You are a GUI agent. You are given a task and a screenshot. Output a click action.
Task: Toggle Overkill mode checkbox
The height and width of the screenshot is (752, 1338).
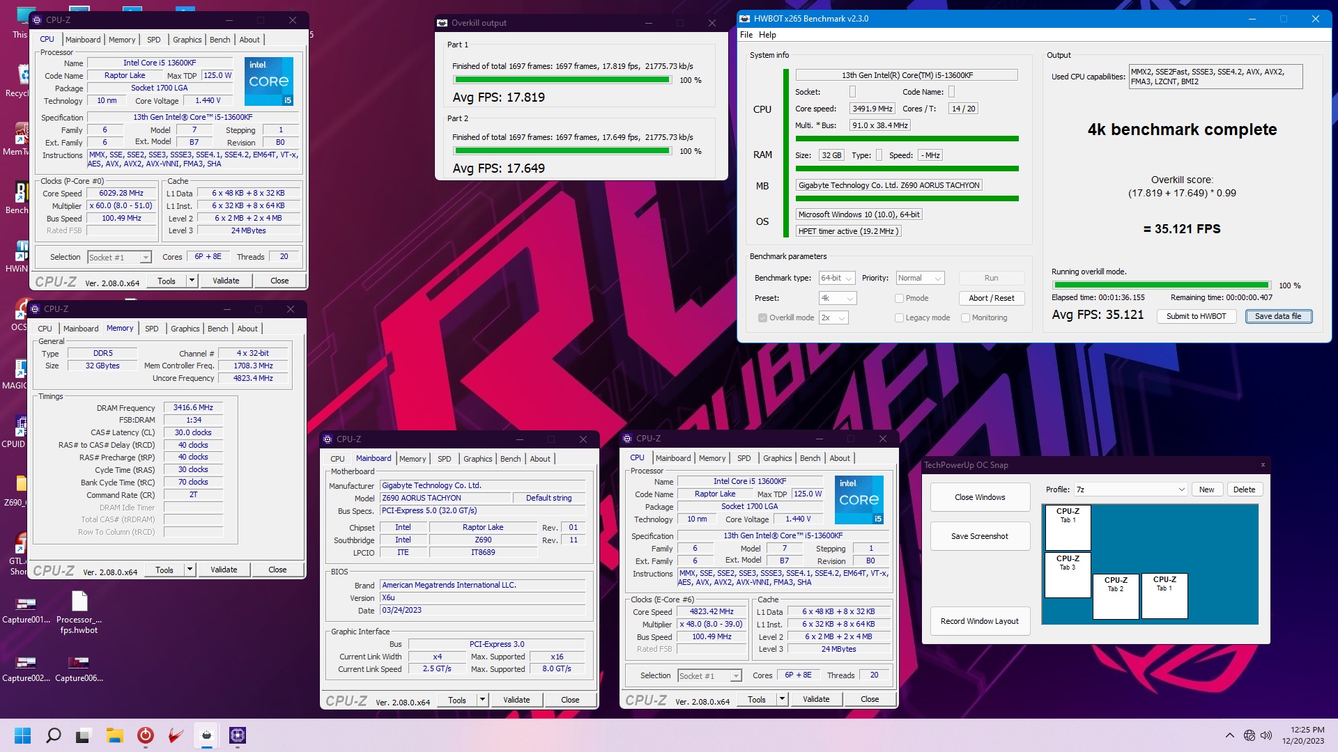click(x=763, y=318)
